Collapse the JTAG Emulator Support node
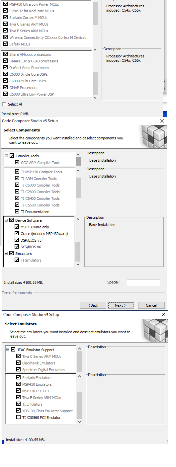176x467 pixels. 8,350
